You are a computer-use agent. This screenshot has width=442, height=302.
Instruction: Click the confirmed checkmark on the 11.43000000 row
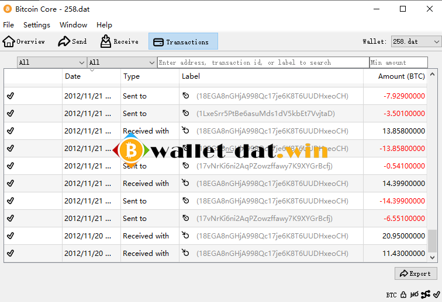[11, 253]
